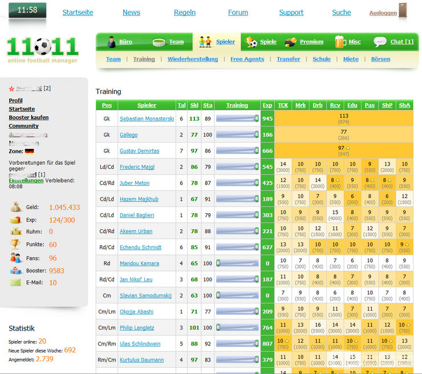The image size is (422, 374).
Task: Click the E-Mail envelope icon
Action: pos(15,283)
